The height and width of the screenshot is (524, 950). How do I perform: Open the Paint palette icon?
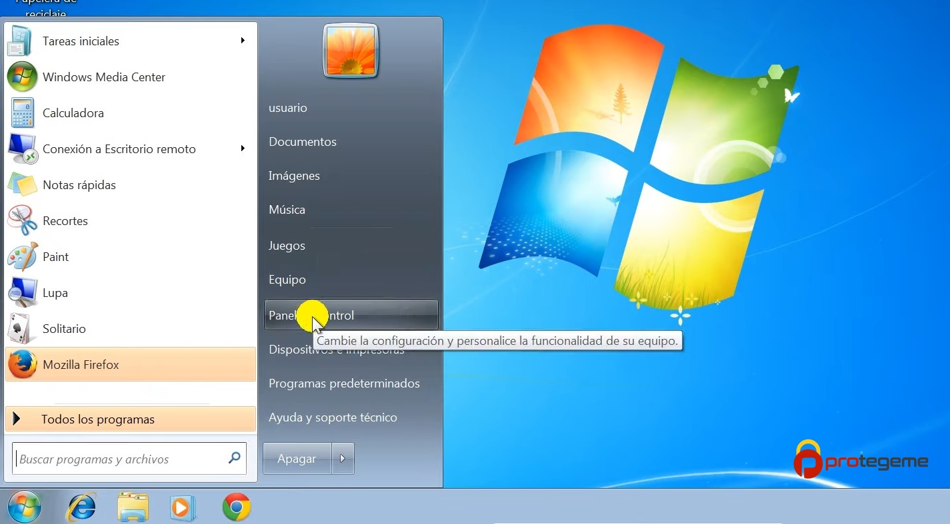pos(22,257)
